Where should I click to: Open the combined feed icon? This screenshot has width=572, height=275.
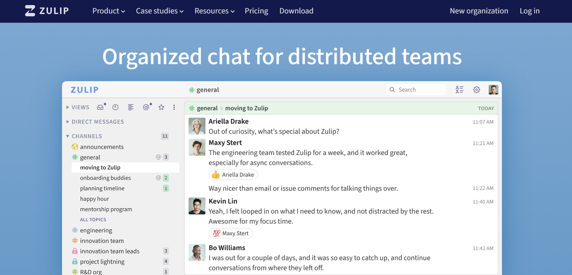(131, 107)
